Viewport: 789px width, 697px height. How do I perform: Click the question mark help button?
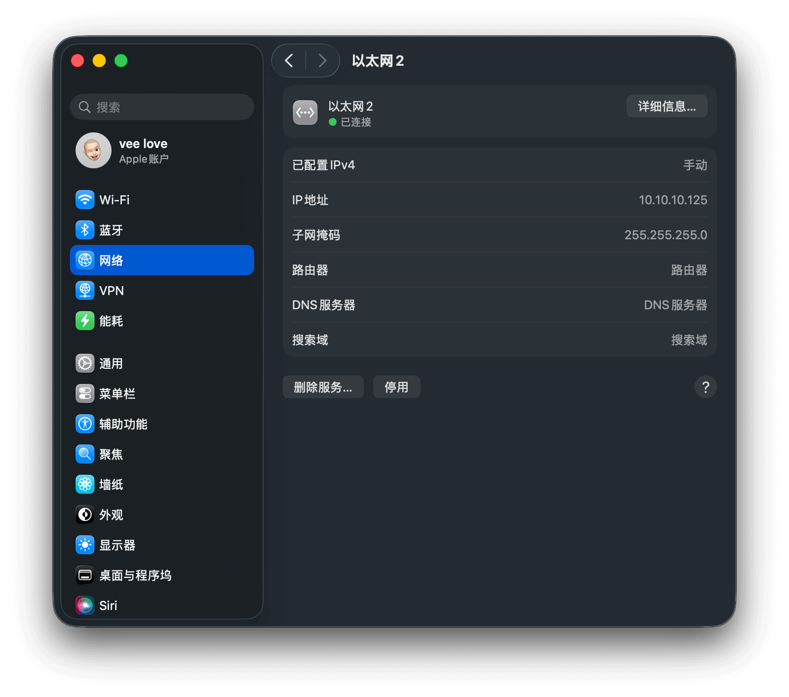pos(705,387)
